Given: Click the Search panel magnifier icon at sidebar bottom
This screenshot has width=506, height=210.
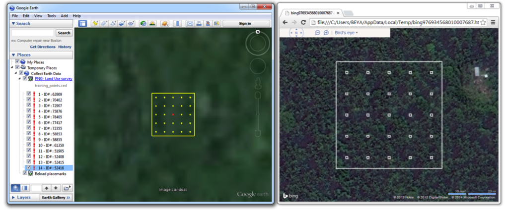Looking at the screenshot, I should (x=16, y=188).
